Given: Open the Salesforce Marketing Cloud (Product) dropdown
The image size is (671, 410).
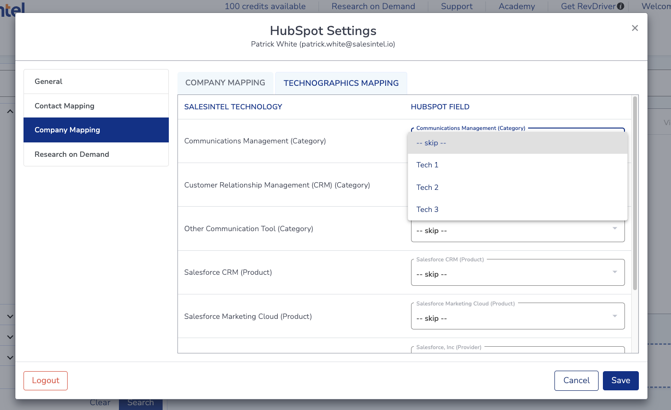Looking at the screenshot, I should click(518, 316).
